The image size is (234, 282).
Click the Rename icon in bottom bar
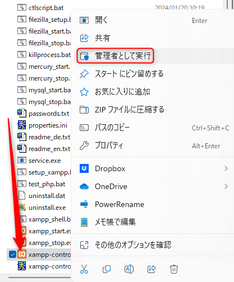click(x=129, y=269)
